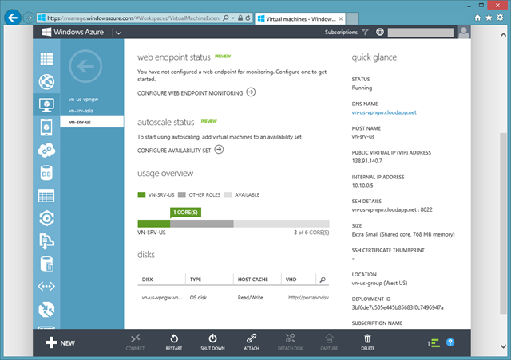Open browser address bar search dropdown
This screenshot has width=511, height=360.
coord(232,18)
